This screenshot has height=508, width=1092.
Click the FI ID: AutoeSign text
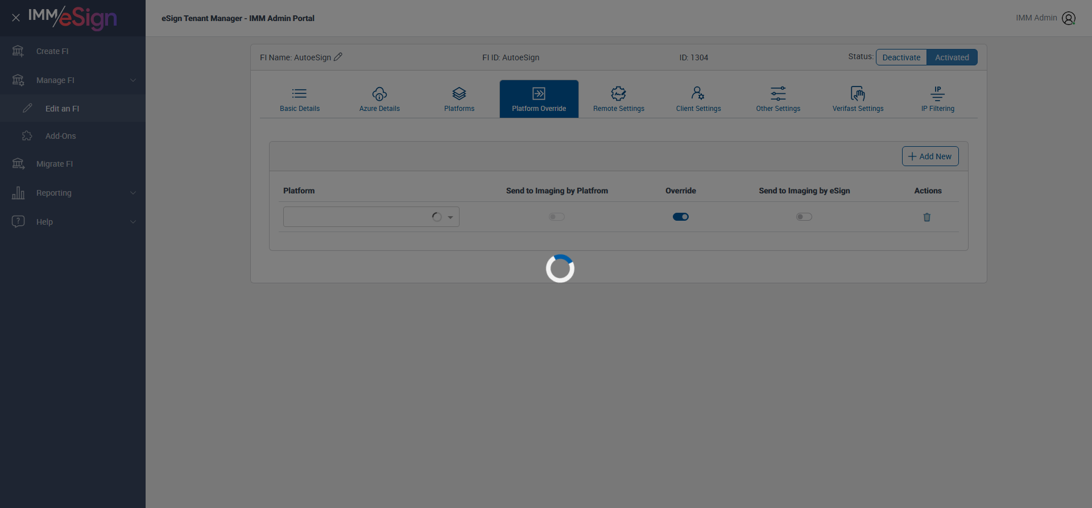point(511,57)
